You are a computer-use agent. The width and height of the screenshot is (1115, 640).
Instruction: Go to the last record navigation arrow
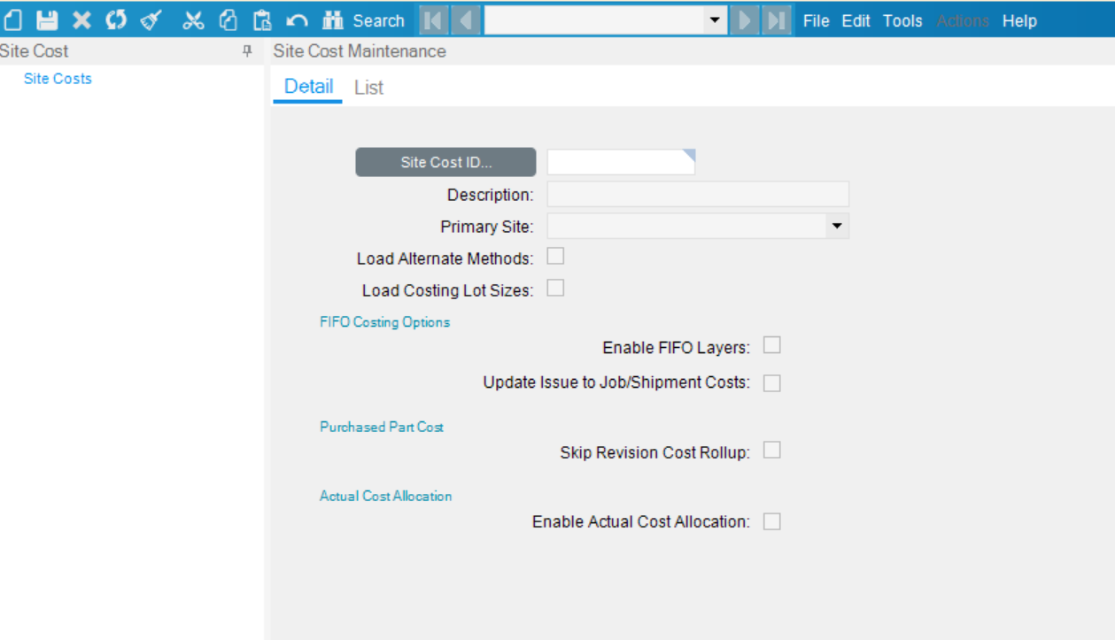(778, 20)
